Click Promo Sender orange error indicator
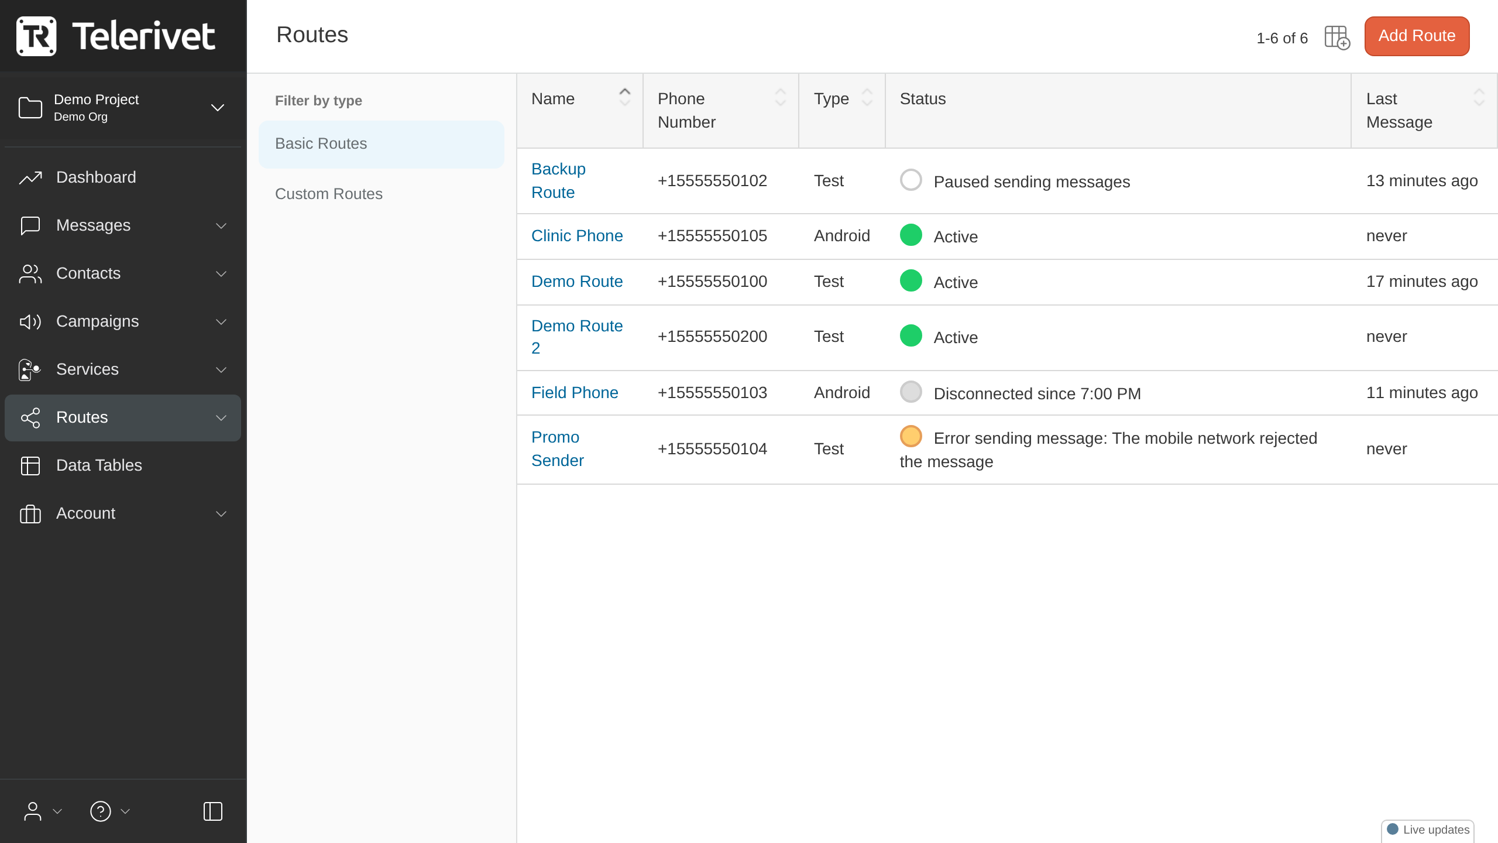 911,436
